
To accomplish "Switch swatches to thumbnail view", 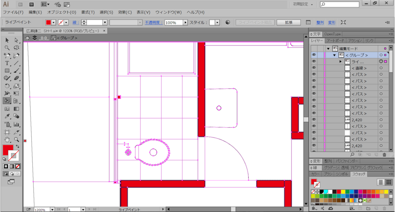I will (389, 182).
